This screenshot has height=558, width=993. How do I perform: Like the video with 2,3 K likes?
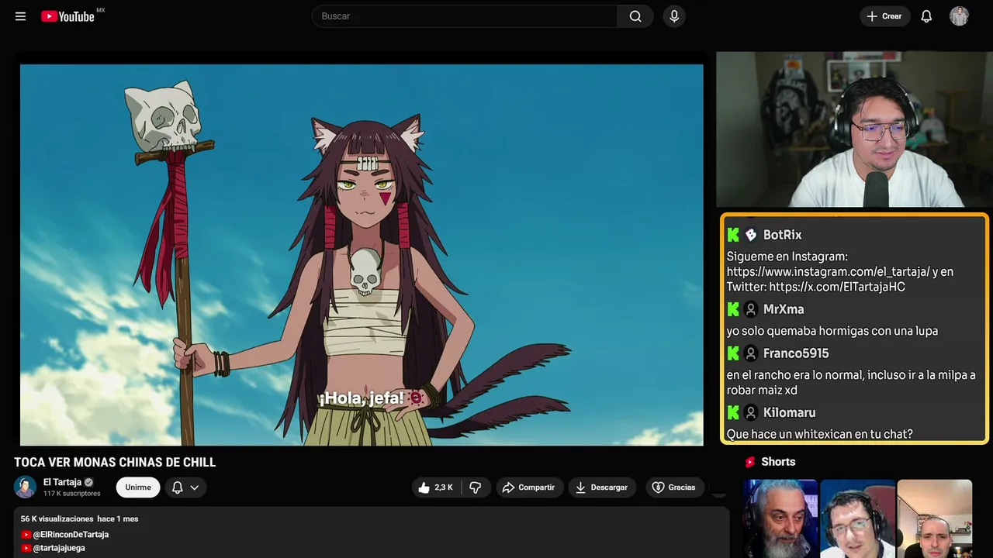coord(436,487)
